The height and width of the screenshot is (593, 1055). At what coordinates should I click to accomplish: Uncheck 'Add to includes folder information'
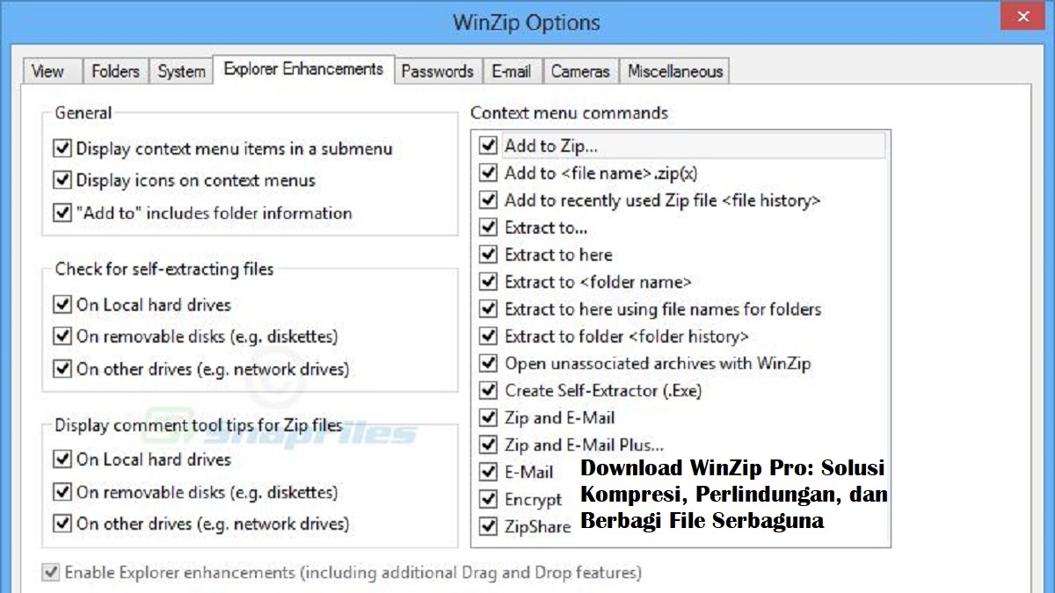tap(62, 213)
